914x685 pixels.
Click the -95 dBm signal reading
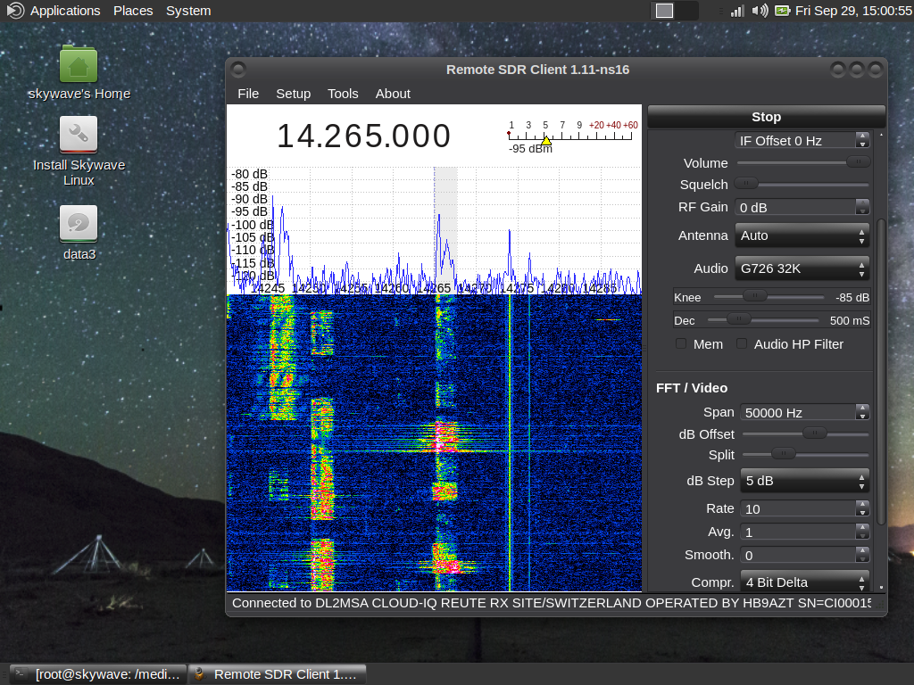(x=530, y=149)
